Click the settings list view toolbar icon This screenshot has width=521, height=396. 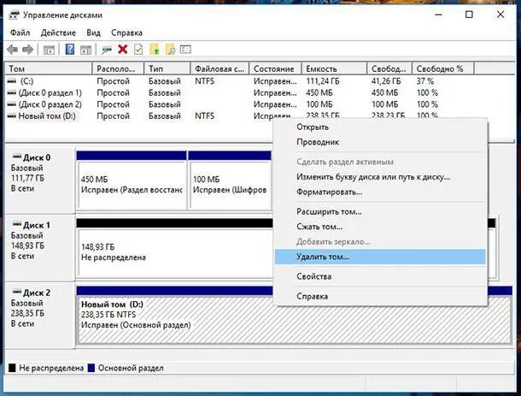[185, 50]
